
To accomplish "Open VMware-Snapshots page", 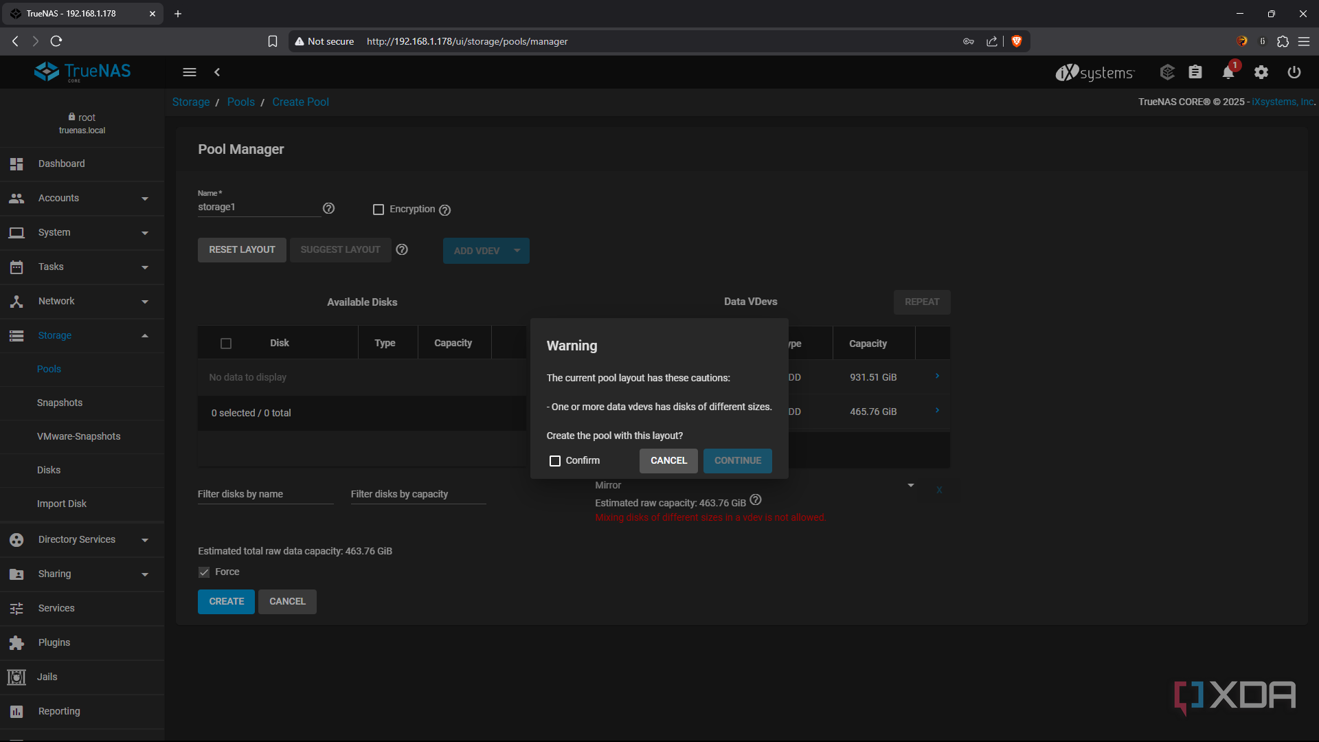I will click(82, 437).
